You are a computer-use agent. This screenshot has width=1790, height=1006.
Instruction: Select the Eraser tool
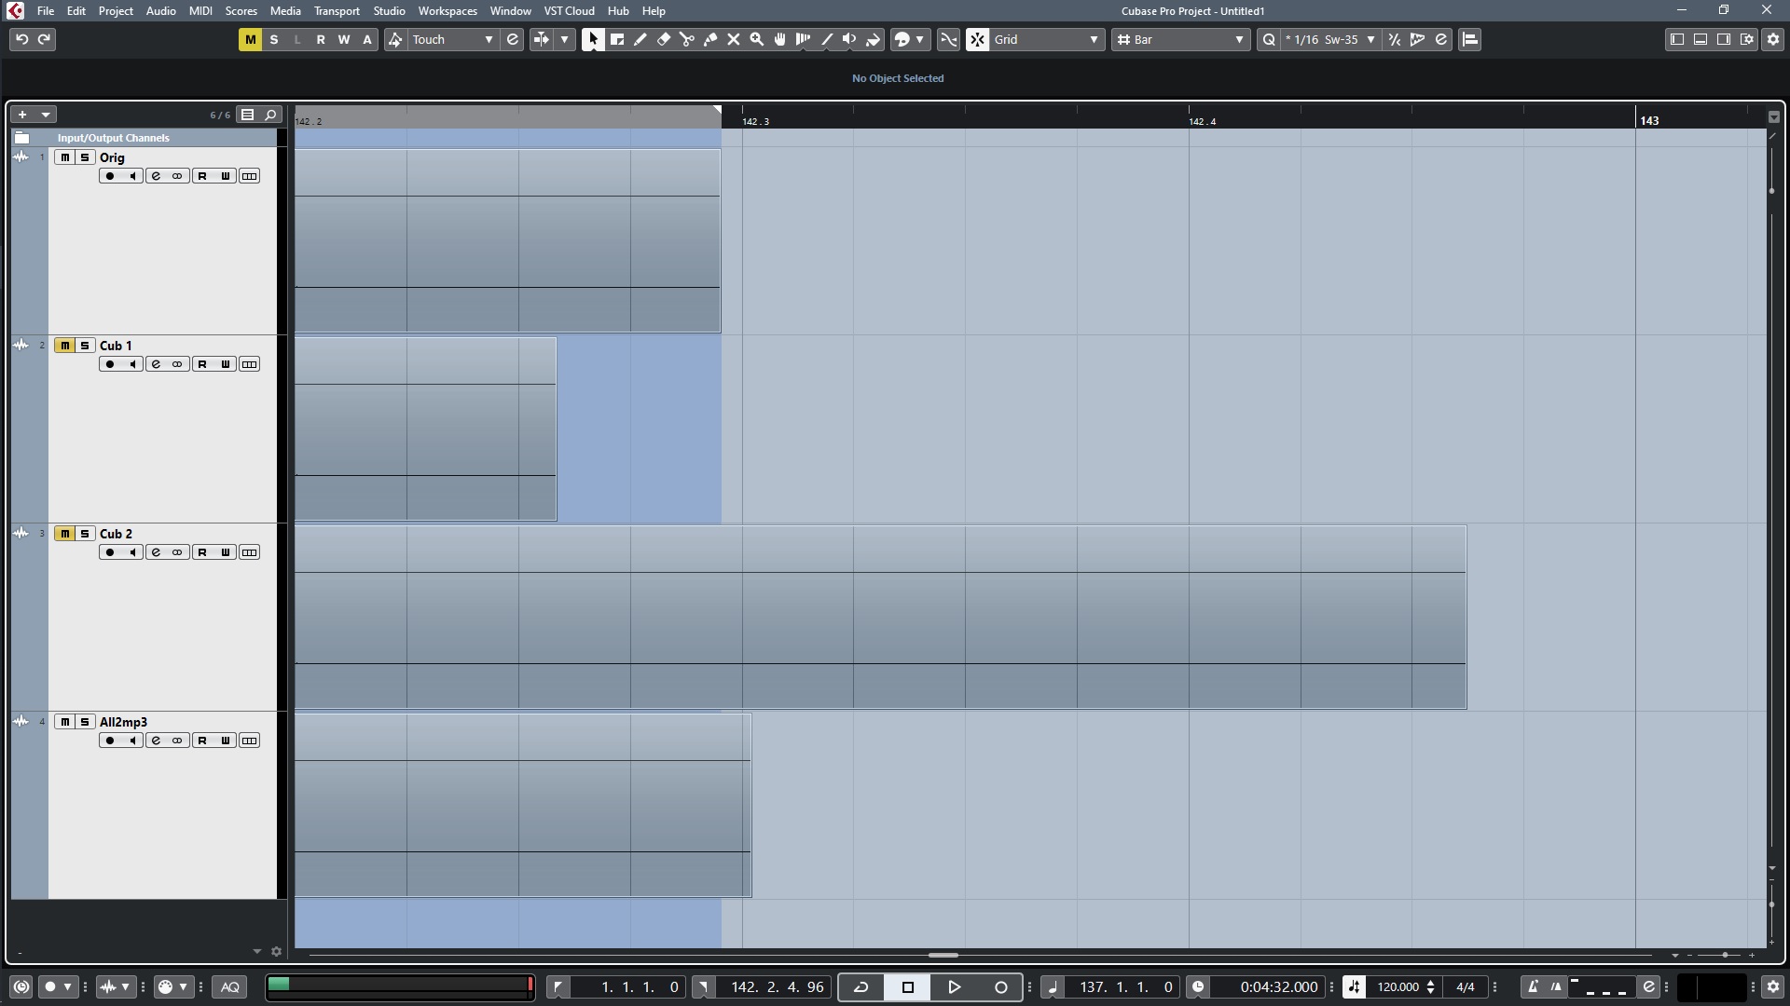click(x=664, y=39)
